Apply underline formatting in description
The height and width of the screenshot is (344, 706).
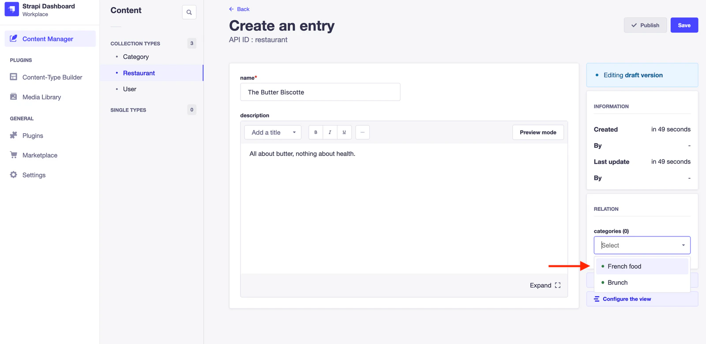(344, 132)
